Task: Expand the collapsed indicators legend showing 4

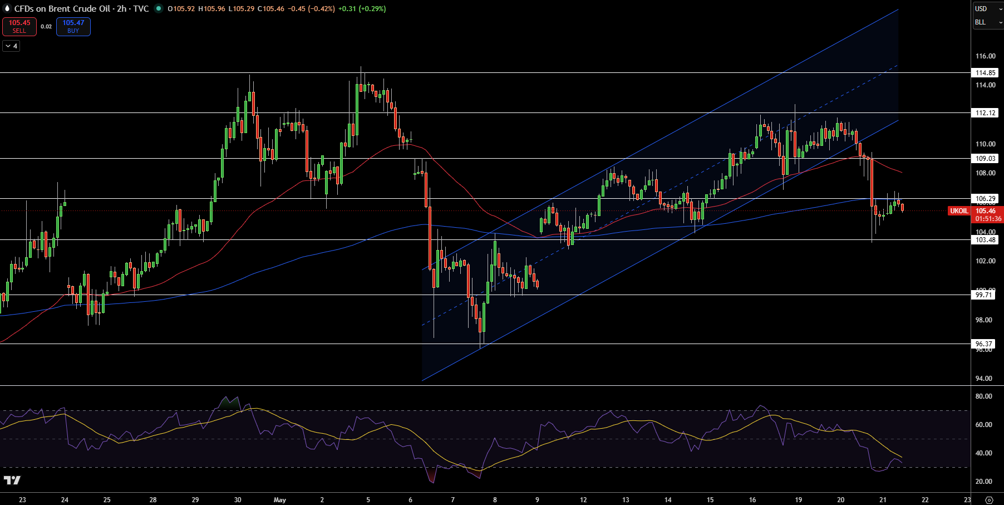Action: click(12, 46)
